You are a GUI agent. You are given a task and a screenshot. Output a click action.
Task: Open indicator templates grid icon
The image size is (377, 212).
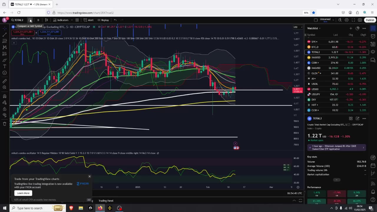tap(77, 20)
